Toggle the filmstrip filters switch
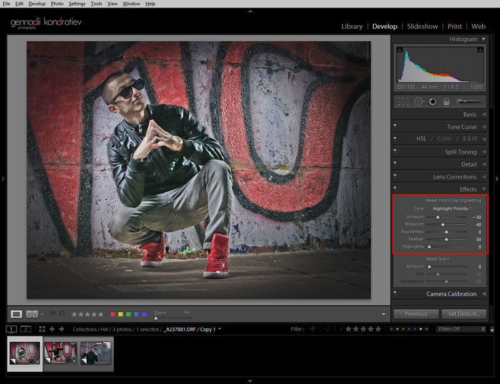The height and width of the screenshot is (384, 500). tap(492, 329)
